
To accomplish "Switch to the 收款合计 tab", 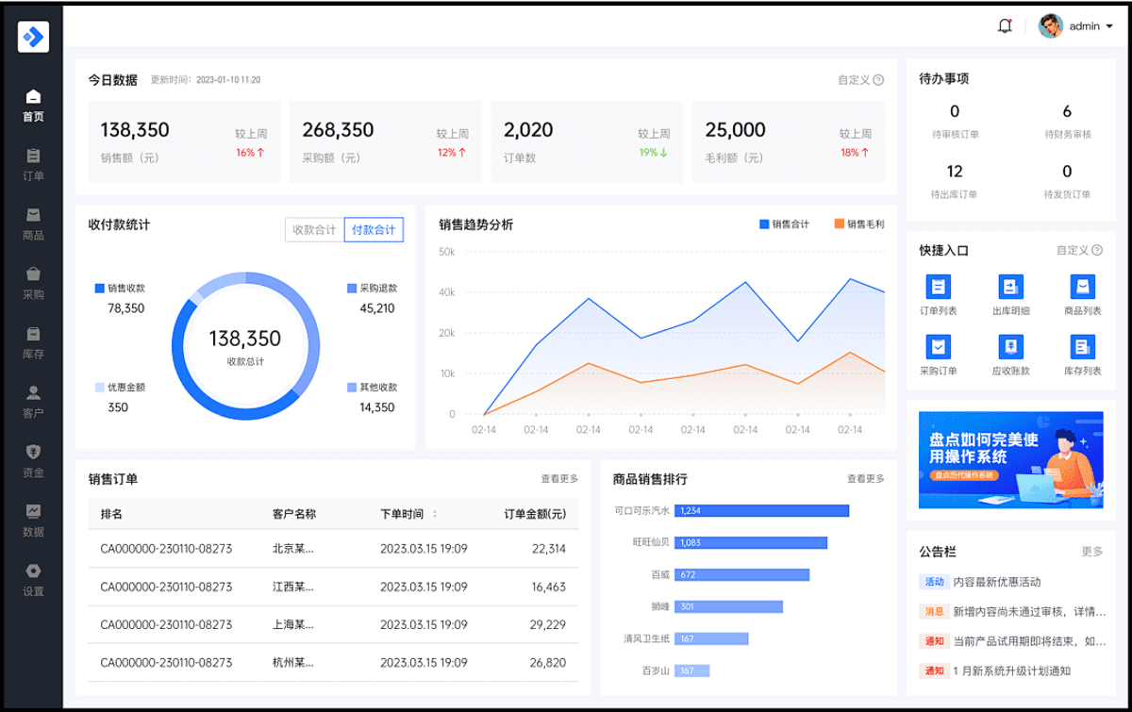I will pyautogui.click(x=312, y=229).
